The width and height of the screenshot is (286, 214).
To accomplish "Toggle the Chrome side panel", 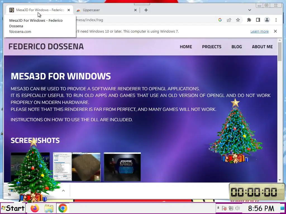I will [x=258, y=20].
